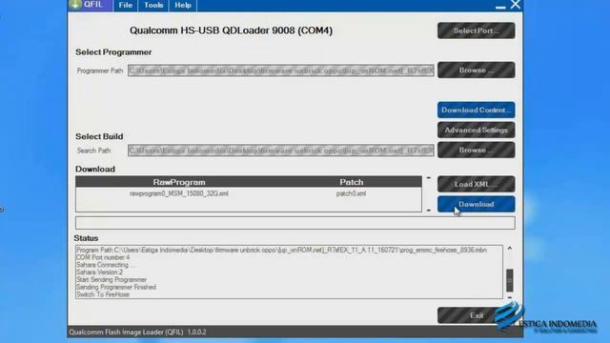Click the Status log scrollbar thumb
This screenshot has height=343, width=610.
[509, 280]
